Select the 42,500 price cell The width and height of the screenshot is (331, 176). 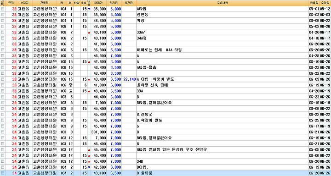(98, 167)
